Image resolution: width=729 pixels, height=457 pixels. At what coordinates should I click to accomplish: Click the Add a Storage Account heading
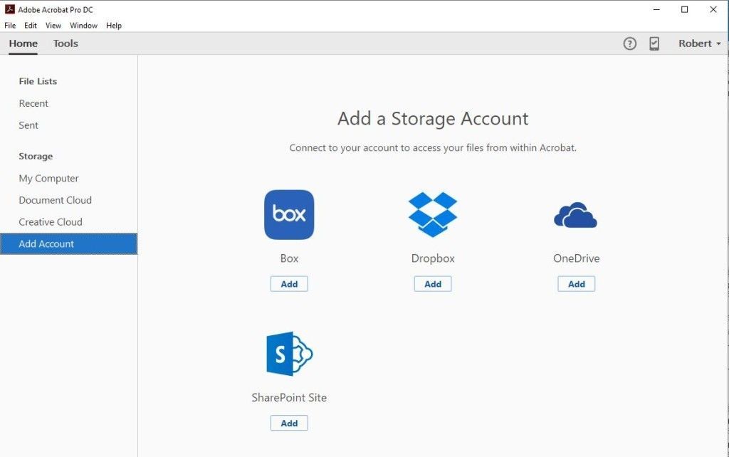click(433, 119)
